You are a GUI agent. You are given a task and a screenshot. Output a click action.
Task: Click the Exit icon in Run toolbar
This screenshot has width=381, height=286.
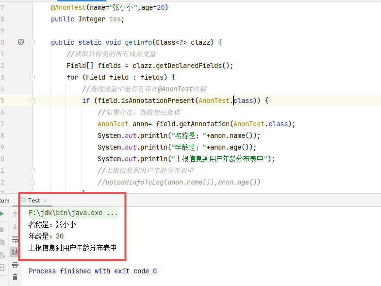click(x=2, y=268)
